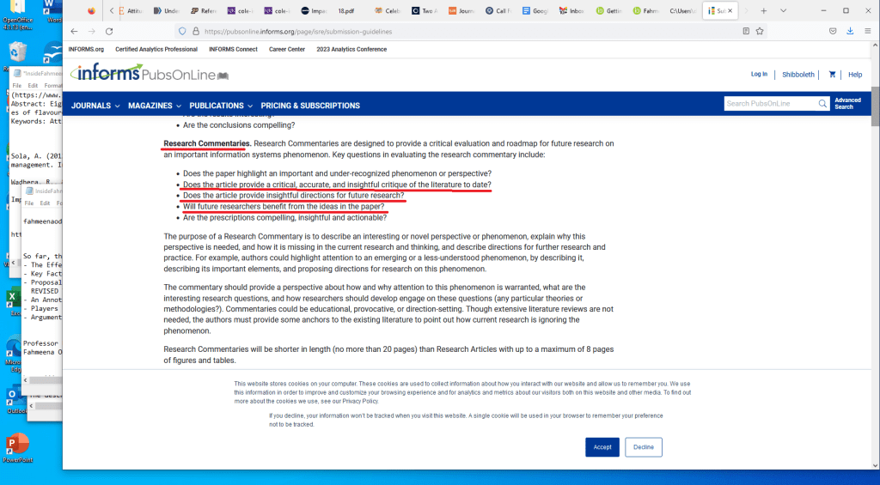Image resolution: width=880 pixels, height=485 pixels.
Task: Open Career Center link
Action: tap(287, 49)
